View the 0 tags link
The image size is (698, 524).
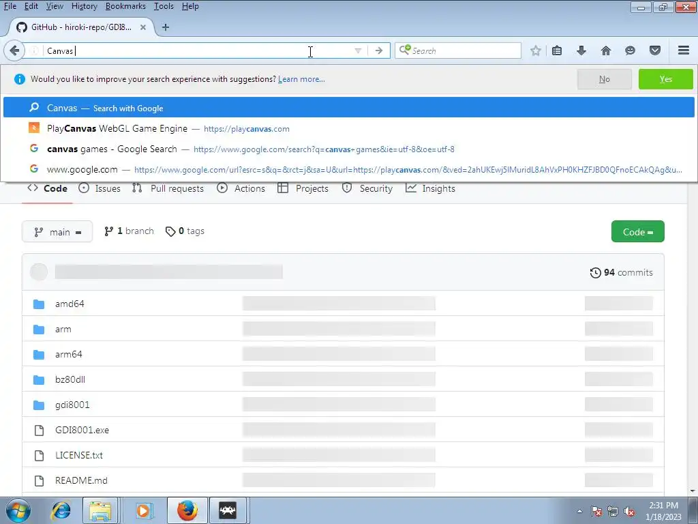[x=185, y=231]
